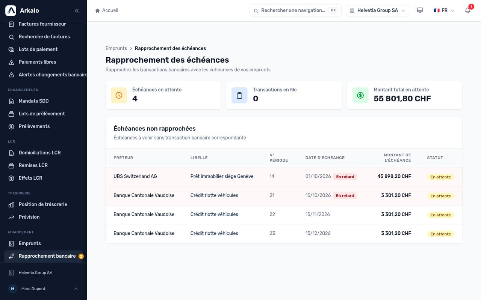This screenshot has height=300, width=481.
Task: Select the UBS Switzerland AG row
Action: coord(284,177)
